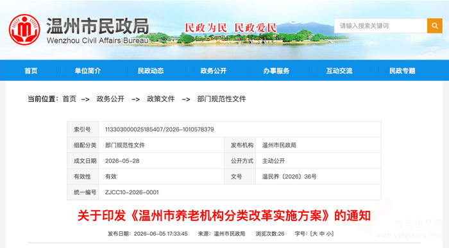Click the unified code ZJCC10-2026-0001
This screenshot has height=248, width=449.
(132, 192)
